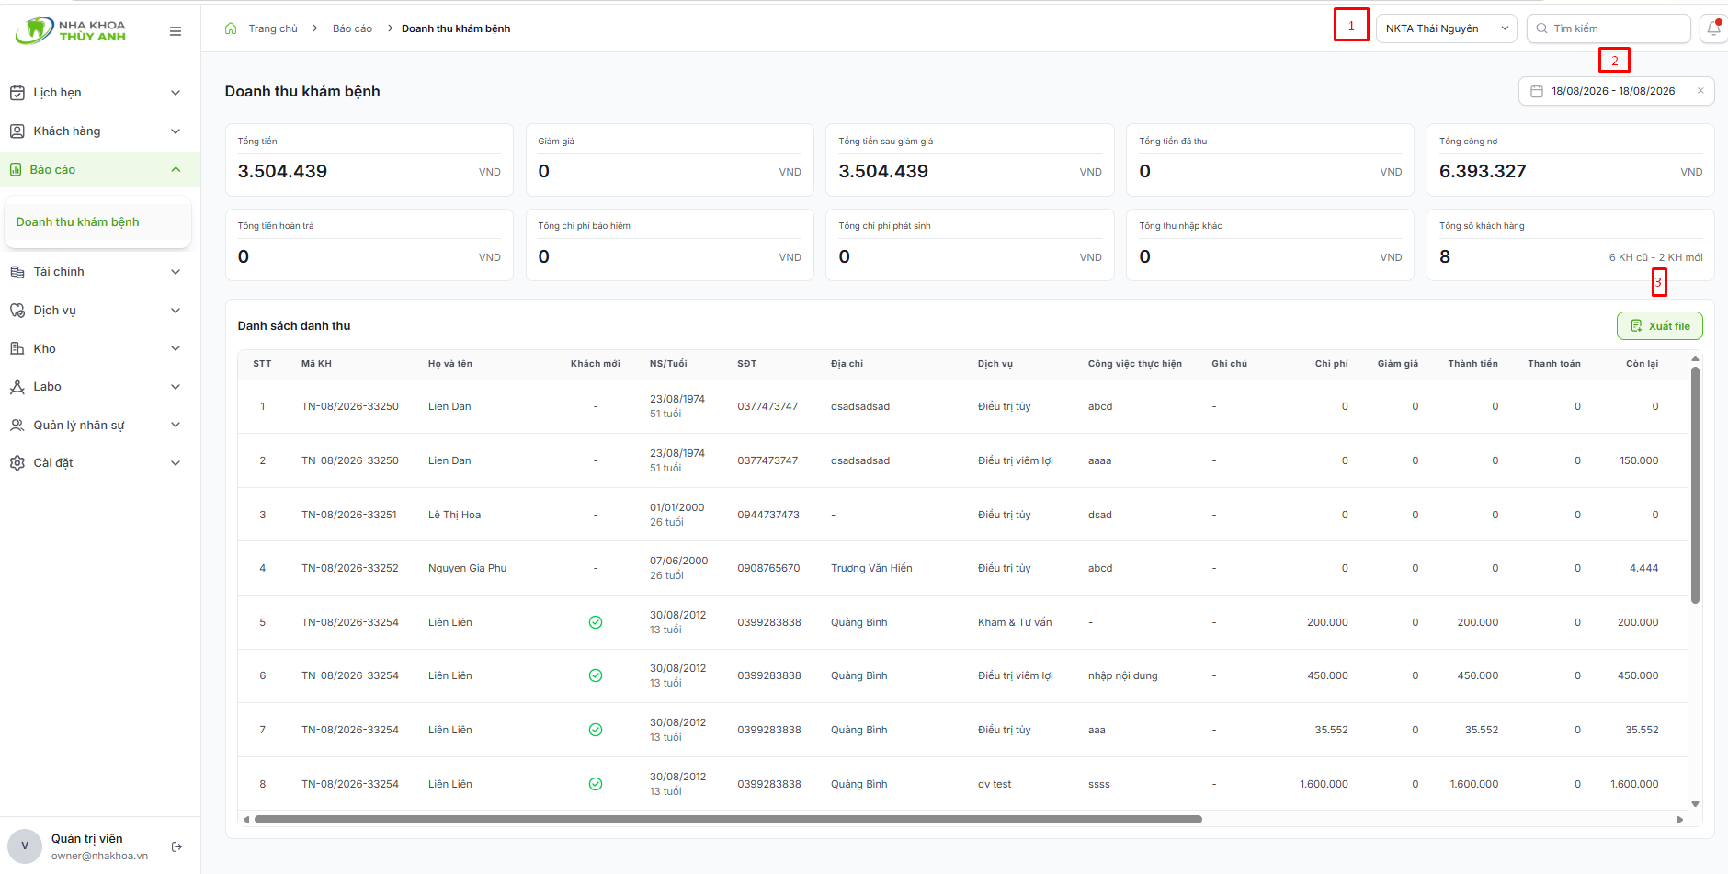Click the logout icon beside Quản trị viên
Viewport: 1728px width, 874px height.
[x=176, y=846]
